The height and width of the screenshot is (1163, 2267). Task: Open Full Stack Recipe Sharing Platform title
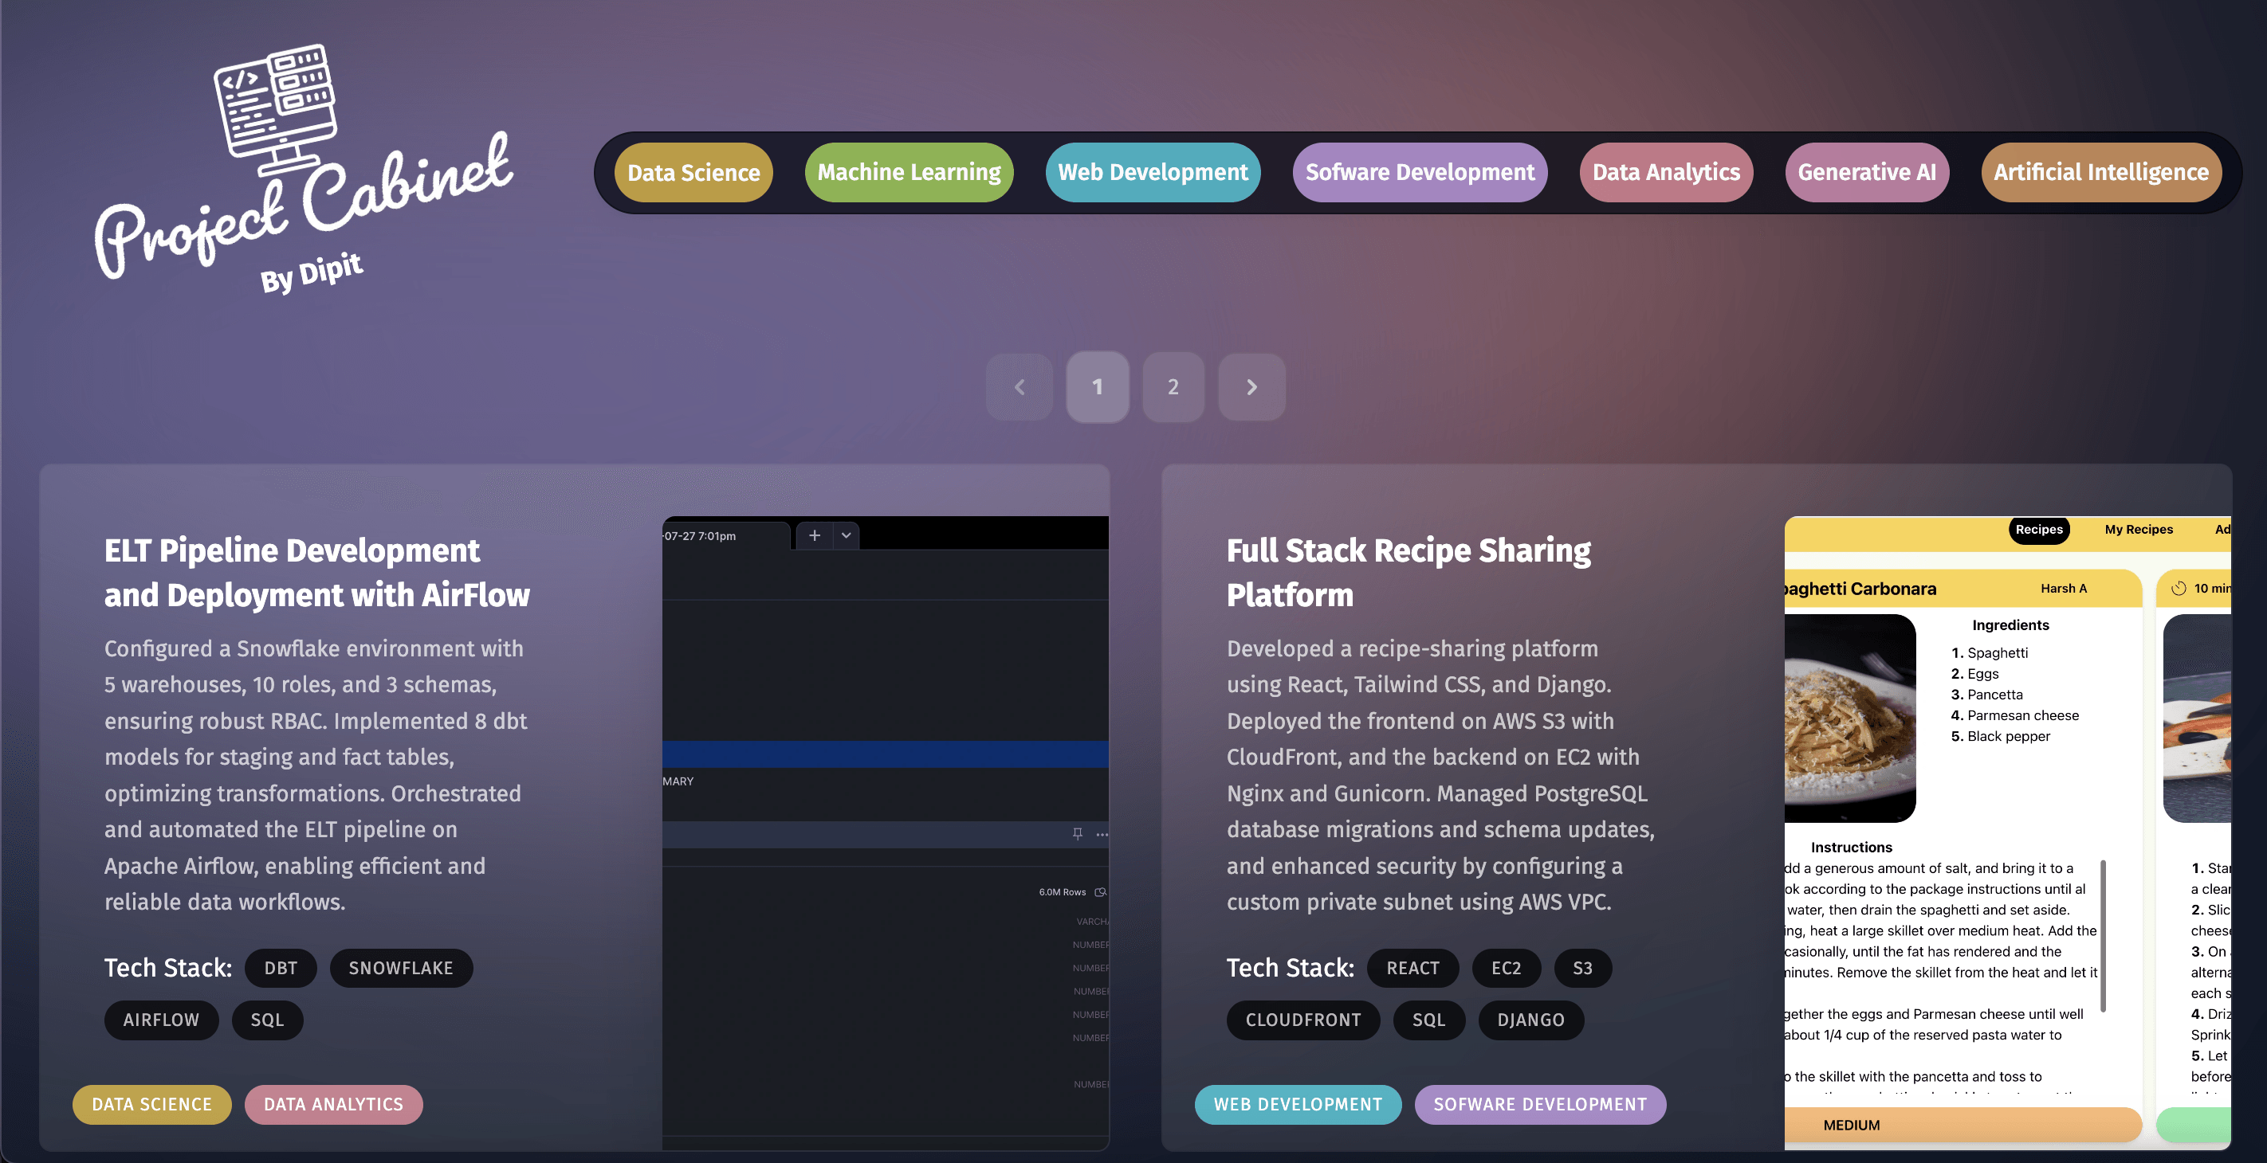pos(1409,573)
